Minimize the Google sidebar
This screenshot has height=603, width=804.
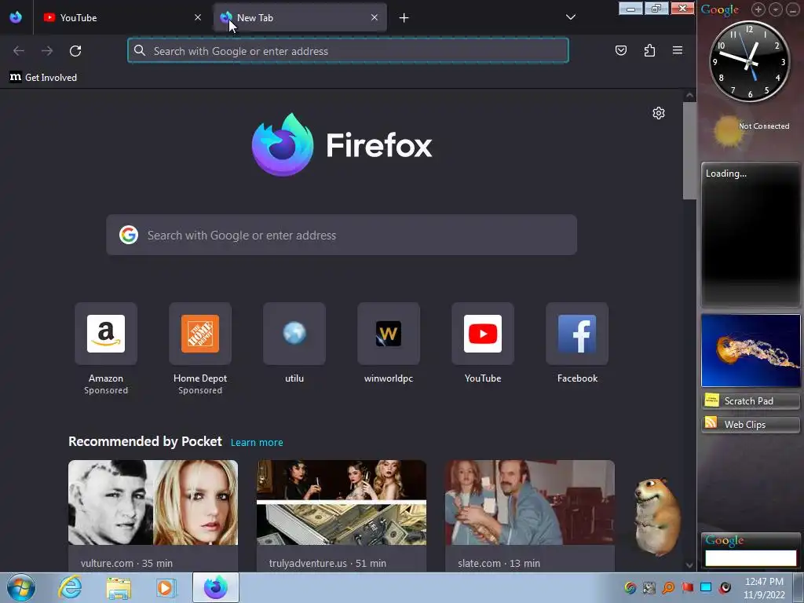point(793,9)
